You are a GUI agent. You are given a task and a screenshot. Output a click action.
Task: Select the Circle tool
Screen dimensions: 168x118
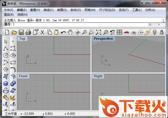(6, 55)
